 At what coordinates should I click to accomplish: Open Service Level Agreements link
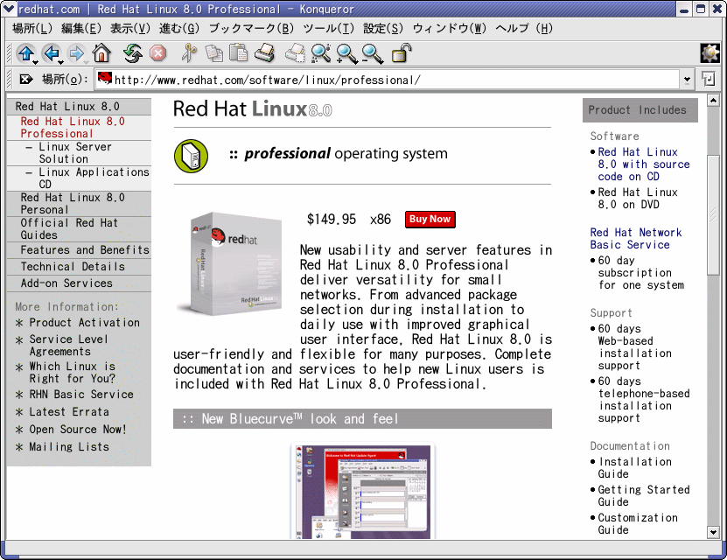pyautogui.click(x=68, y=346)
